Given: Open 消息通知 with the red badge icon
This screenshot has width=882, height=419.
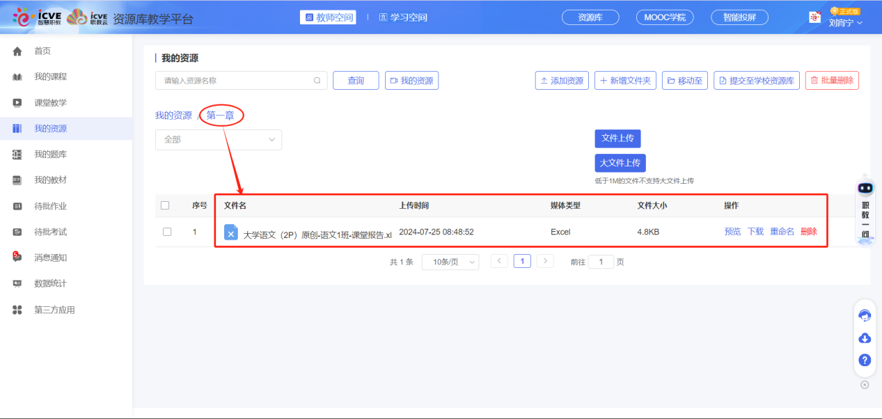Looking at the screenshot, I should (16, 257).
